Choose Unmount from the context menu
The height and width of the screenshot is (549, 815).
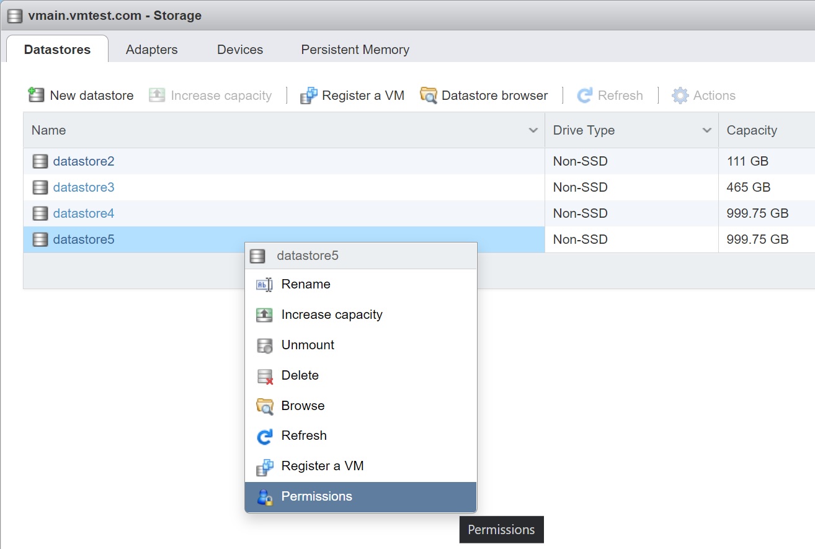(307, 345)
